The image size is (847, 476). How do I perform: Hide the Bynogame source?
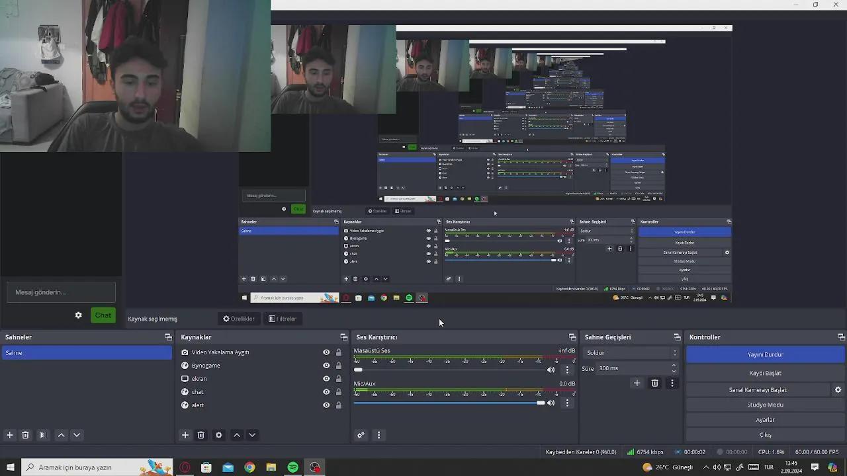tap(326, 366)
